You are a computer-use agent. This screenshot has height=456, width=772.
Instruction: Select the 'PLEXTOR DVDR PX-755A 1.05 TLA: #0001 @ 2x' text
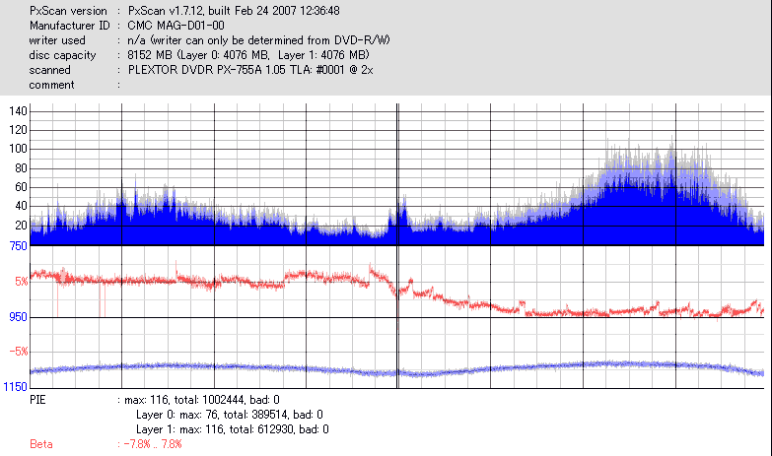(x=250, y=70)
